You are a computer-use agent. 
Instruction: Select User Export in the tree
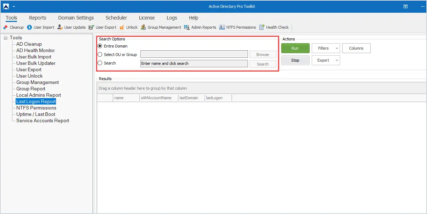pos(29,69)
